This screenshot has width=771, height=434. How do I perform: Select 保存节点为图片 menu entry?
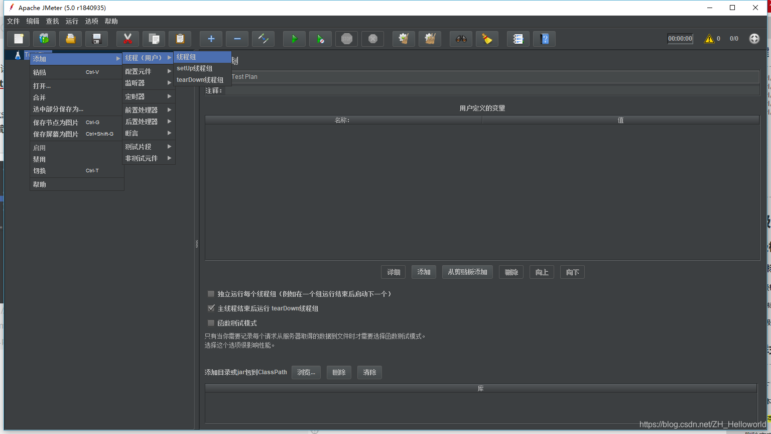(x=77, y=123)
